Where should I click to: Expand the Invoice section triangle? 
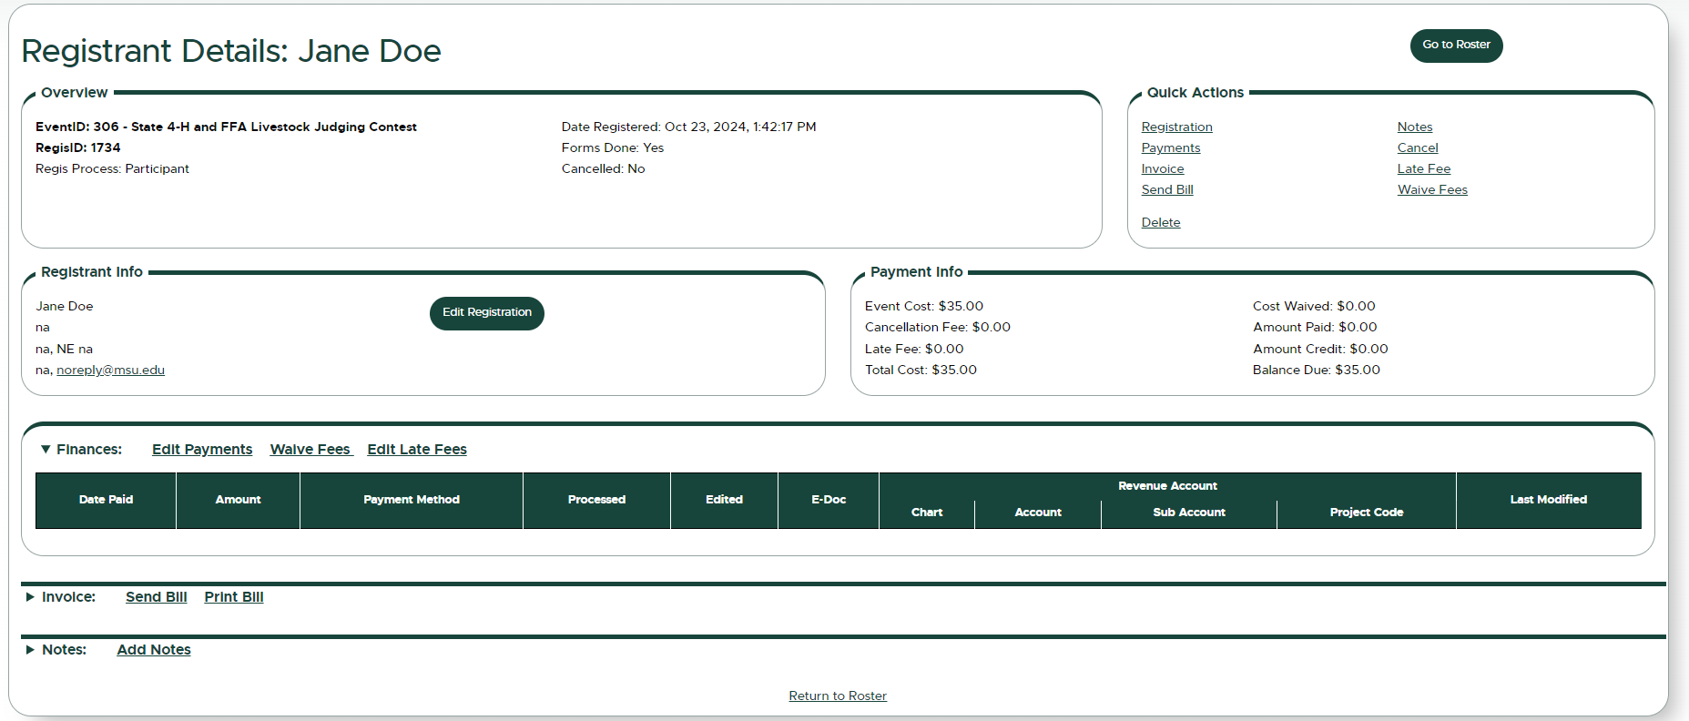click(x=30, y=597)
